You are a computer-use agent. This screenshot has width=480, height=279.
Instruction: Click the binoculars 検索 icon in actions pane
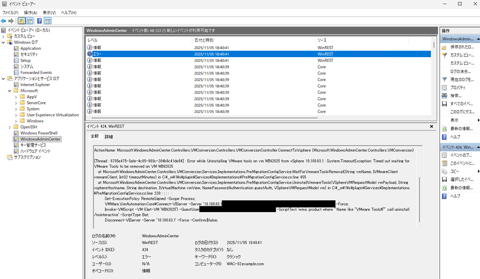[445, 96]
